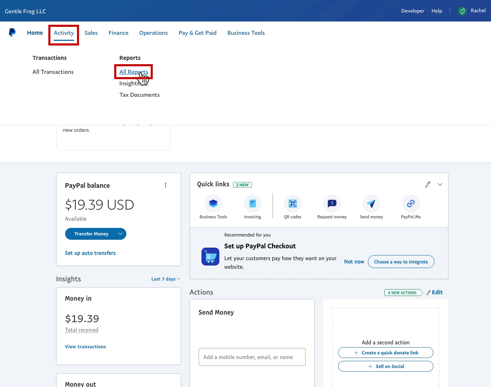The image size is (491, 387).
Task: Expand the Transfer Money dropdown arrow
Action: pos(120,234)
